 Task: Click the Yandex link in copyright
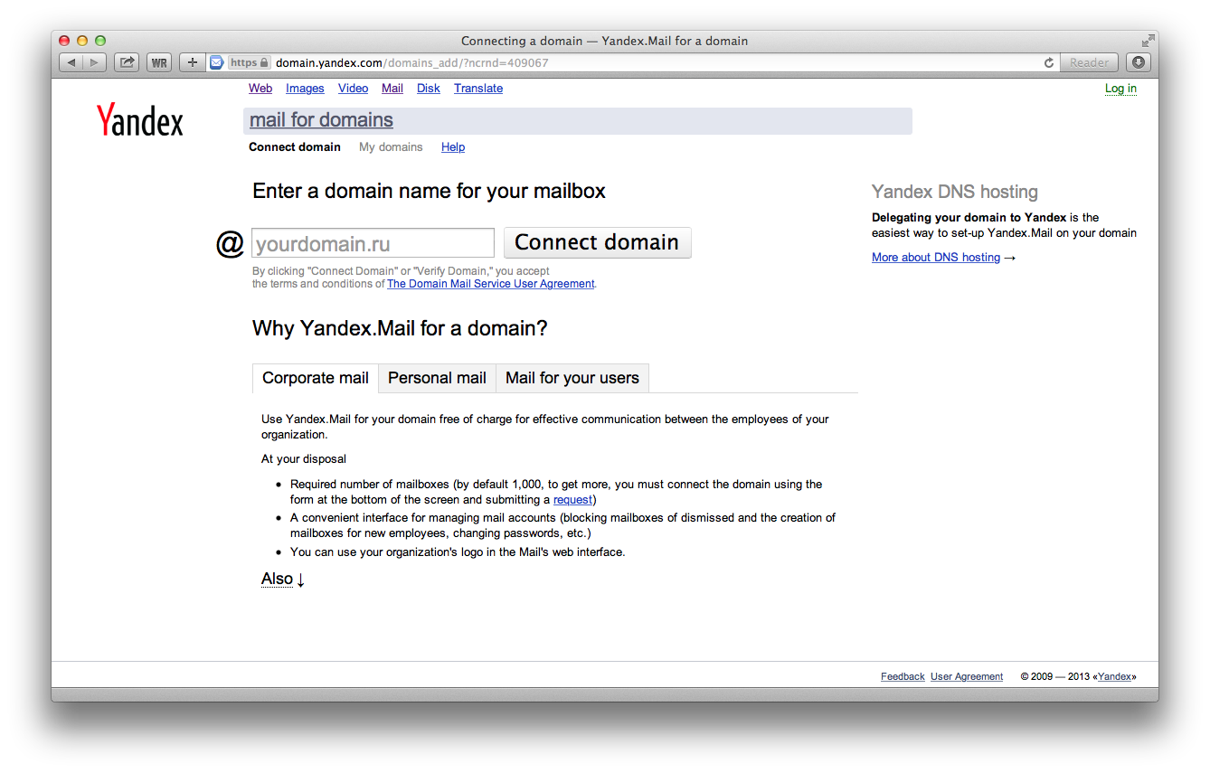[1114, 676]
